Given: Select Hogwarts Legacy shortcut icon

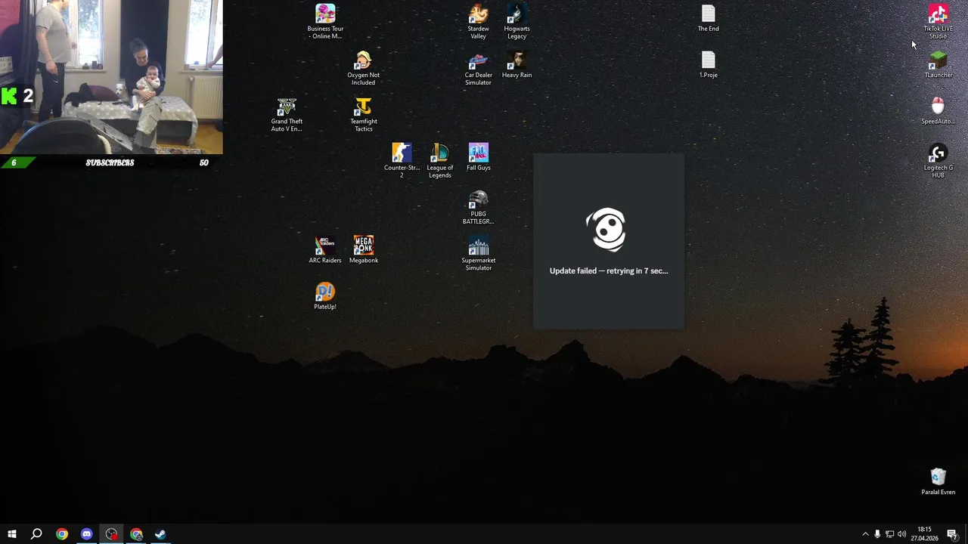Looking at the screenshot, I should point(517,21).
